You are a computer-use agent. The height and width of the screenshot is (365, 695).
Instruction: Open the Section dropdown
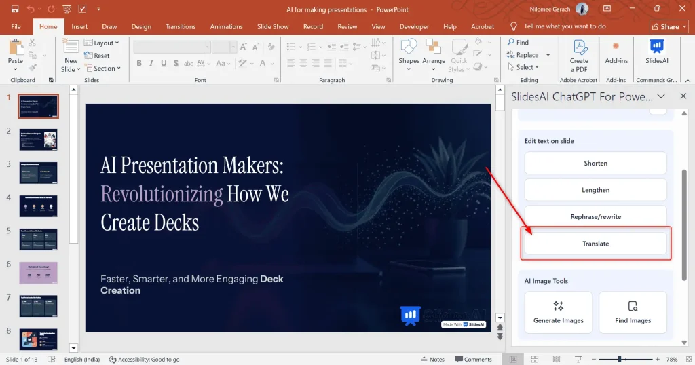tap(102, 69)
